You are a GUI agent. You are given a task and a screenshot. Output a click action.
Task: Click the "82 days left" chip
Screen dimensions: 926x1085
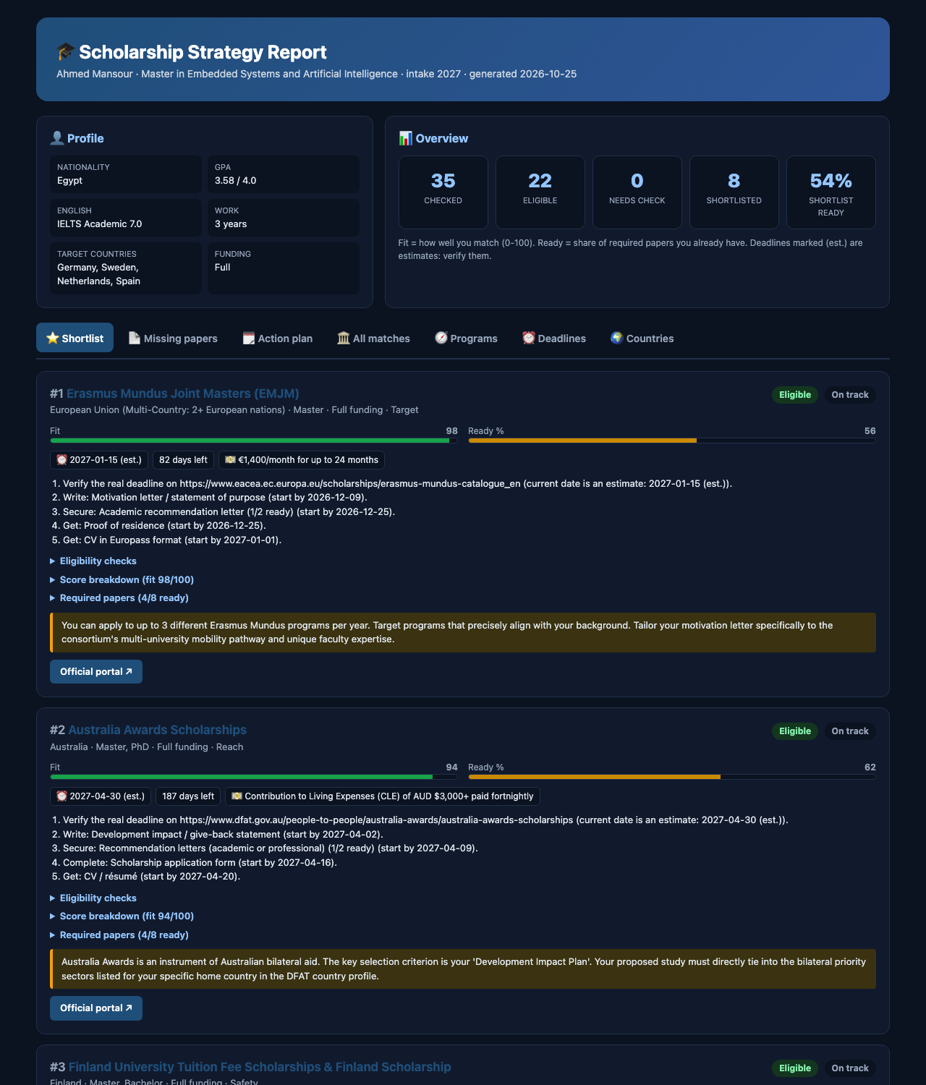click(183, 460)
